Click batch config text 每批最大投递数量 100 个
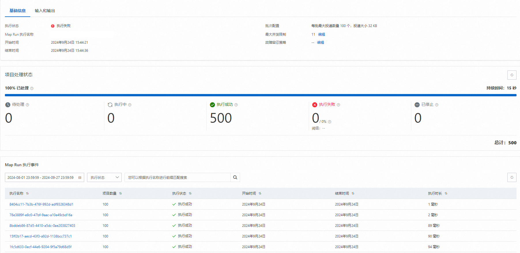This screenshot has height=253, width=520. pos(331,26)
